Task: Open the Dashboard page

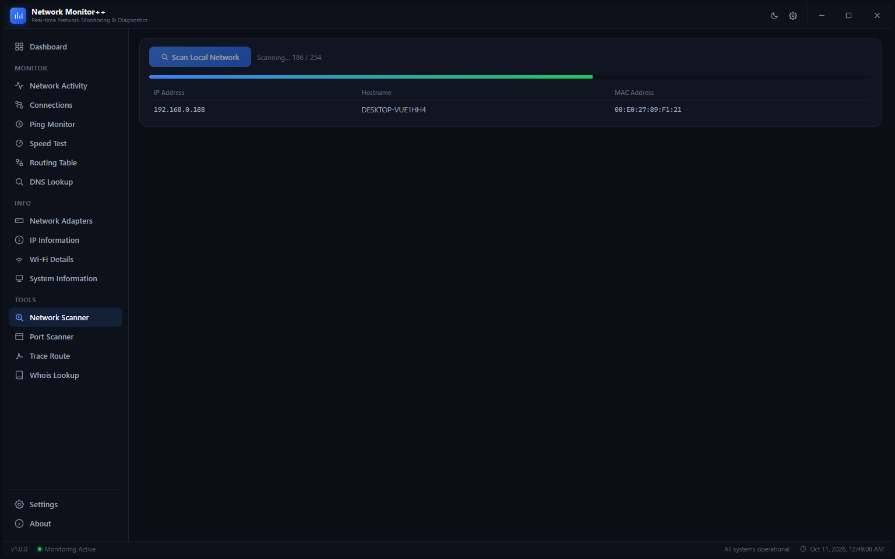Action: (x=65, y=47)
